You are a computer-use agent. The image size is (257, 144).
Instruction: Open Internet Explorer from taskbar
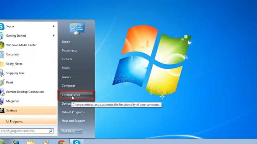tap(16, 142)
